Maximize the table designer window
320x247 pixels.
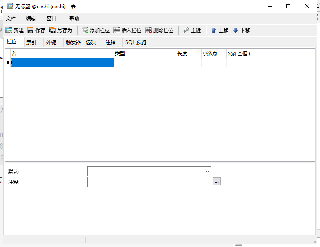pyautogui.click(x=288, y=6)
